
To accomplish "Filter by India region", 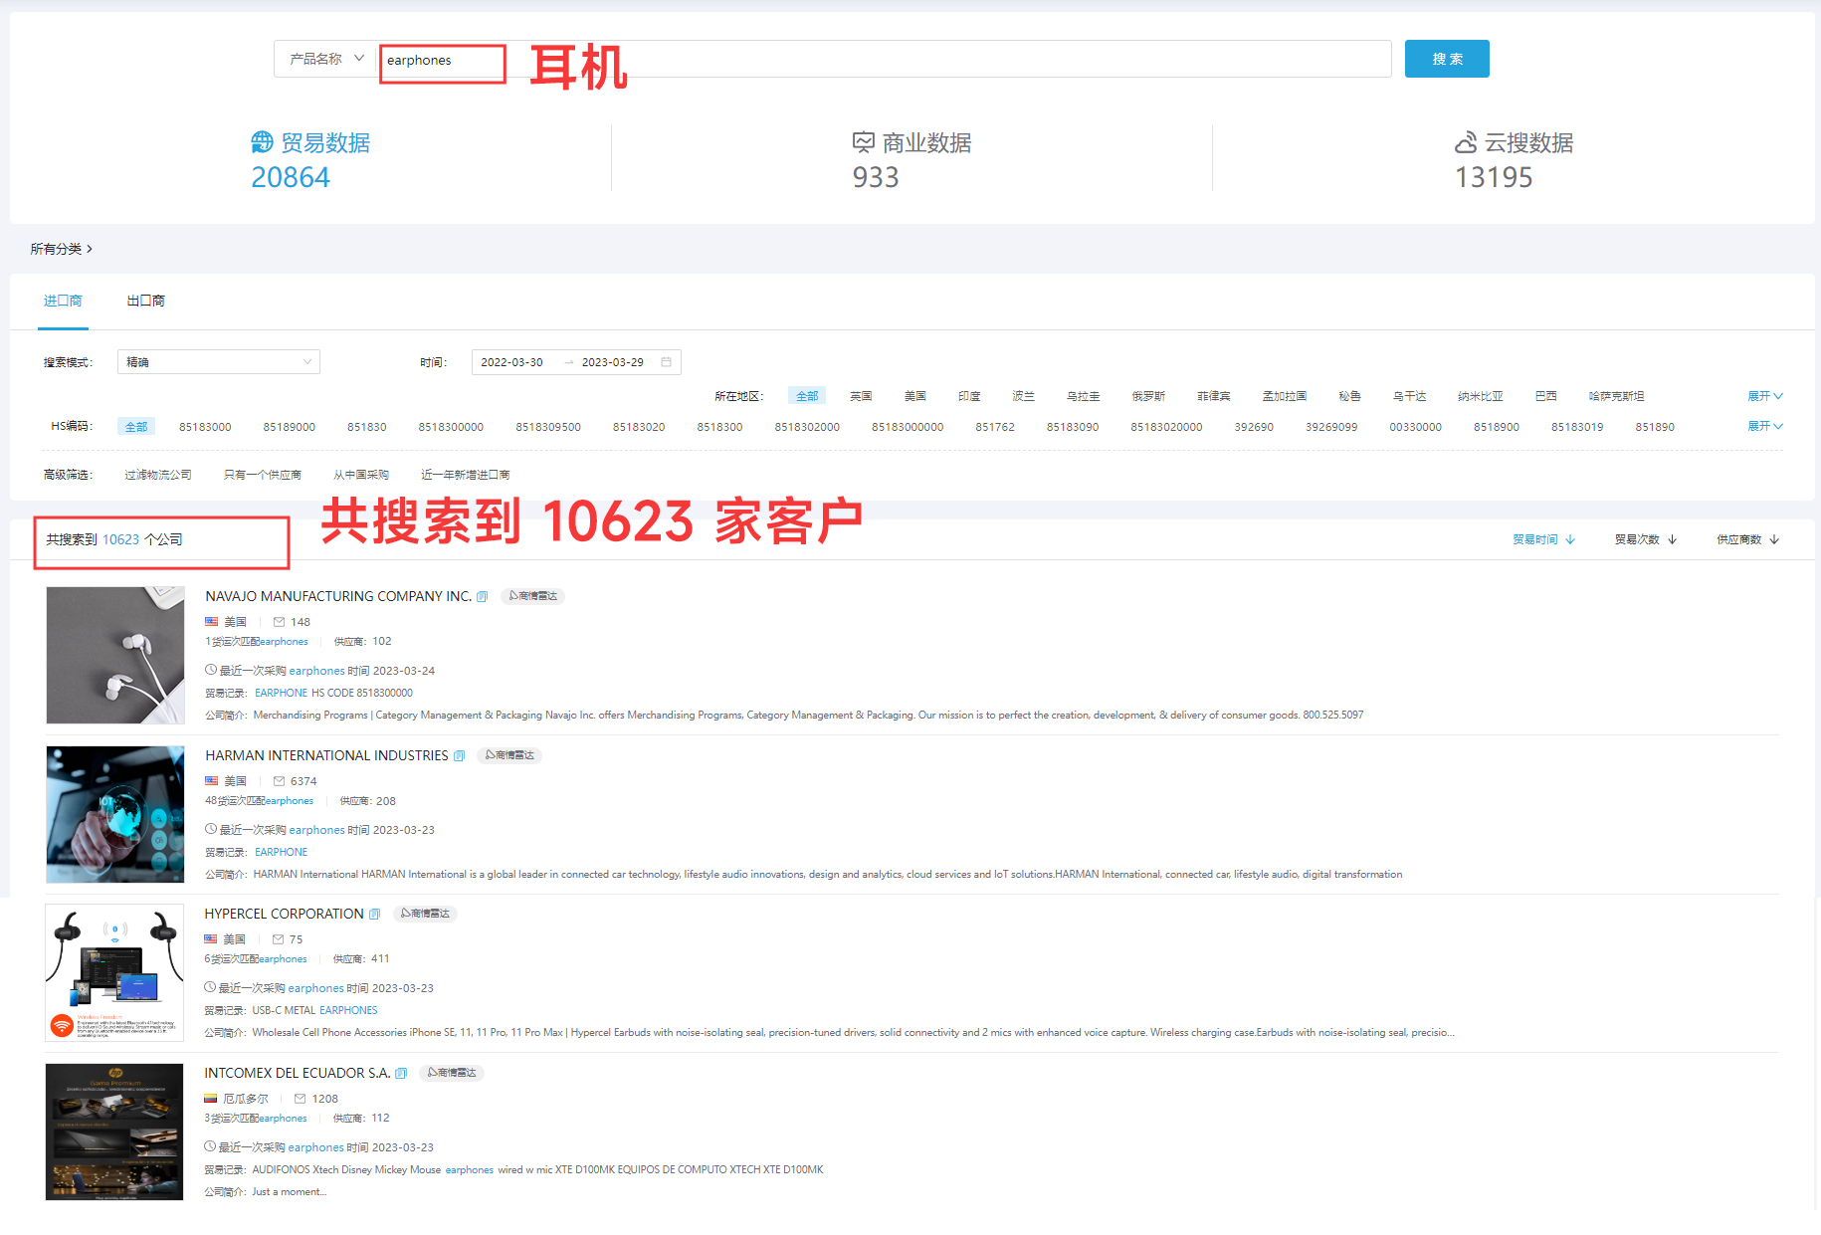I will point(969,396).
